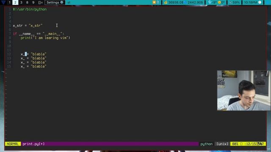
Task: Click the [unix] file format label
Action: click(222, 144)
